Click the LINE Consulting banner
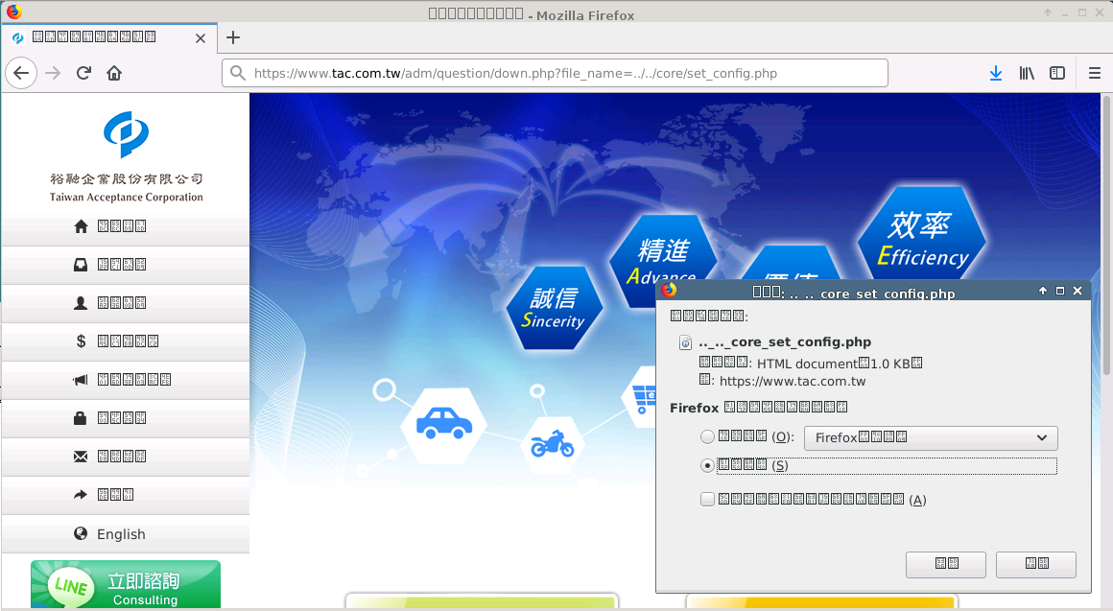Screen dimensions: 1113x611 (x=126, y=585)
